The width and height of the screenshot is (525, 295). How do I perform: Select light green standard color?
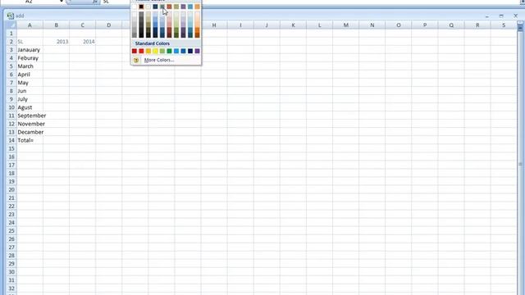[162, 51]
